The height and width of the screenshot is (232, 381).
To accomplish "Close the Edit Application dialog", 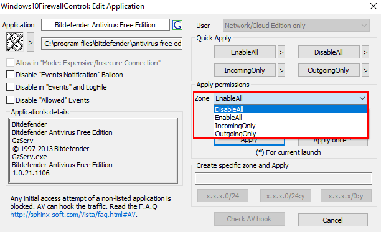I will (x=374, y=6).
